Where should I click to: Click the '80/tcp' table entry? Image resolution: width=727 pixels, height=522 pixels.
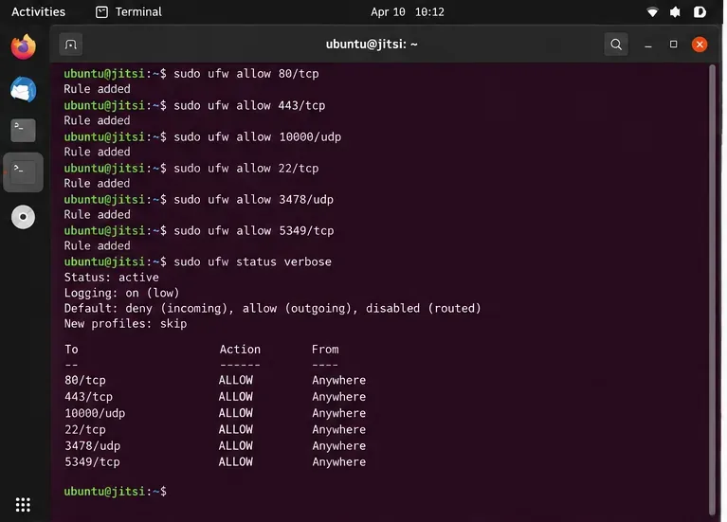click(x=85, y=380)
